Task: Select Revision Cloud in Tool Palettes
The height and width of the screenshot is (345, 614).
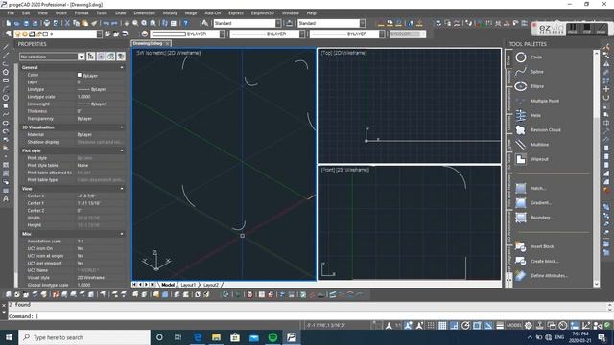Action: click(537, 130)
